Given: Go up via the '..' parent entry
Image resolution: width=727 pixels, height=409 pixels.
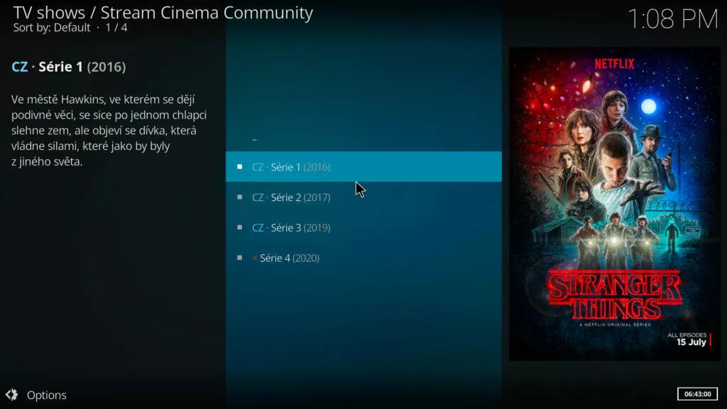Looking at the screenshot, I should (363, 138).
